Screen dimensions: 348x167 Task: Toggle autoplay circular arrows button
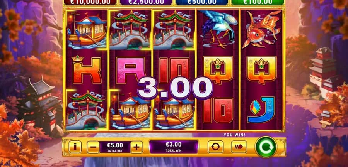215,147
